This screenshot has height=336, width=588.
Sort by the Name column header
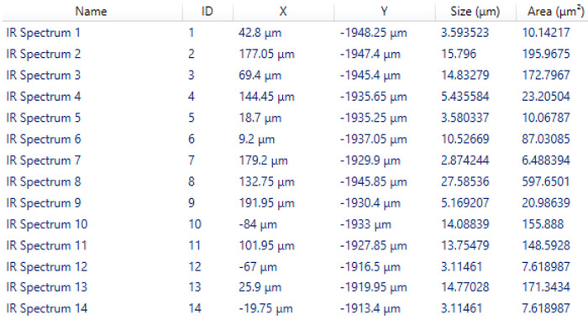91,11
